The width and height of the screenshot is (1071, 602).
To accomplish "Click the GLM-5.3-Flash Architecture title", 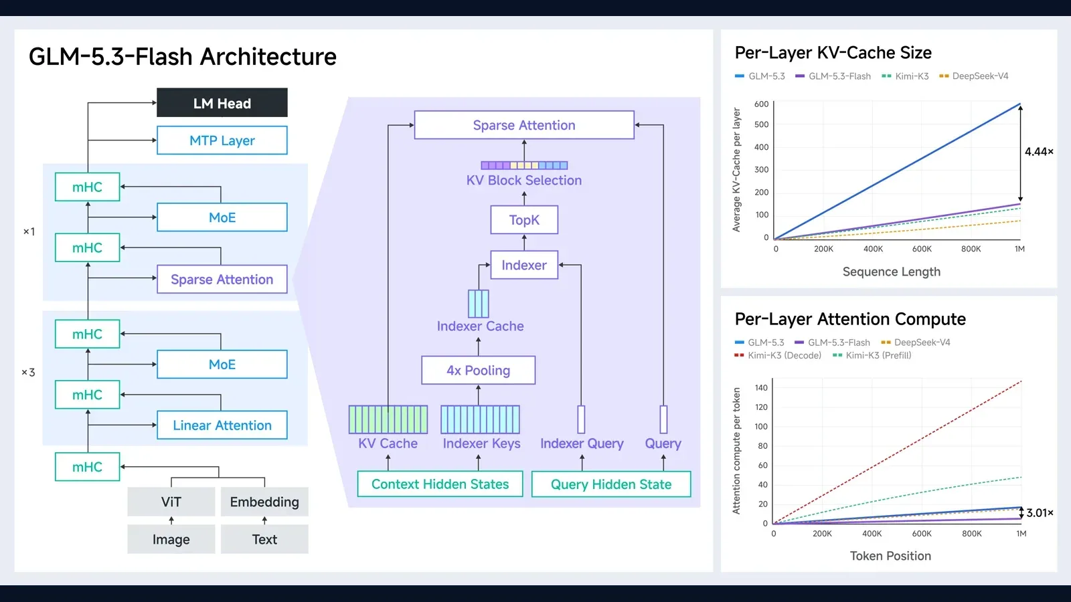I will click(x=183, y=57).
